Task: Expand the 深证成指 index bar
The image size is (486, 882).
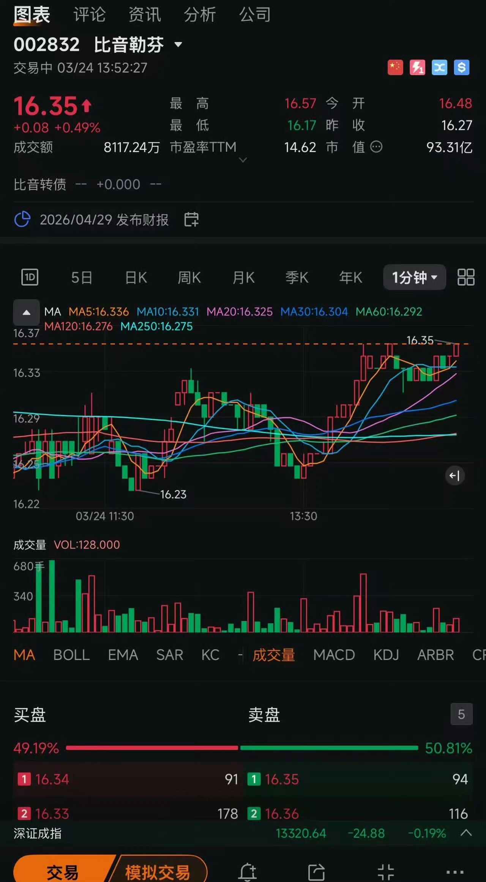Action: click(466, 833)
